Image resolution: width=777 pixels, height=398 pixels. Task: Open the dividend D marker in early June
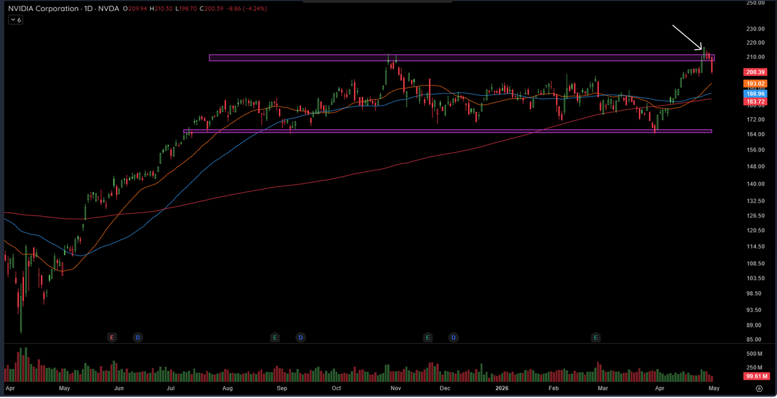[x=137, y=337]
